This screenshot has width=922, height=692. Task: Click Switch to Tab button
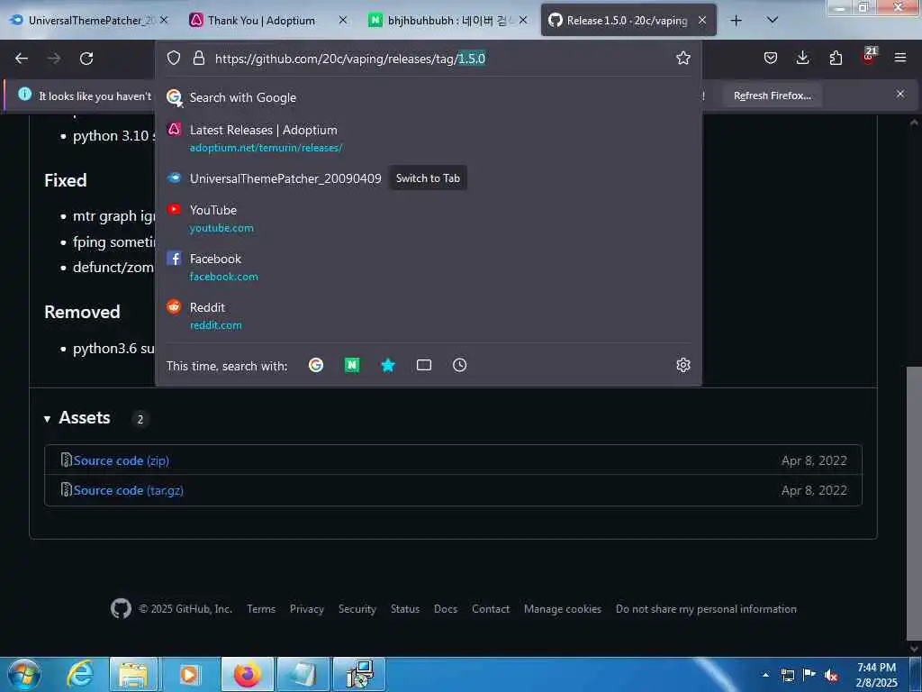(x=428, y=178)
